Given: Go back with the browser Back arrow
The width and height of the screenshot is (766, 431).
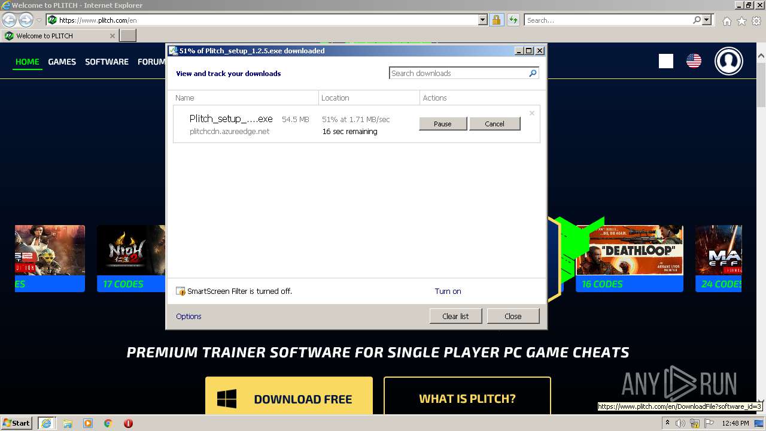Looking at the screenshot, I should (9, 20).
